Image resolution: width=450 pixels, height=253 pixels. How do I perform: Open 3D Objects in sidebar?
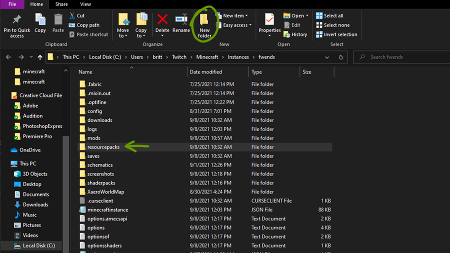30,174
